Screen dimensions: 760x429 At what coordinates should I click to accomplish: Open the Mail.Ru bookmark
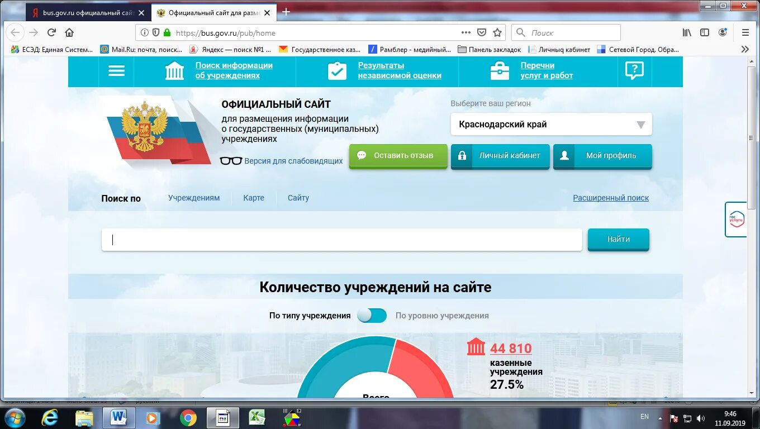click(141, 49)
